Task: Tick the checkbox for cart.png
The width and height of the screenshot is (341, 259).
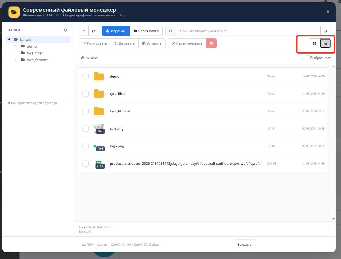Action: pyautogui.click(x=86, y=129)
